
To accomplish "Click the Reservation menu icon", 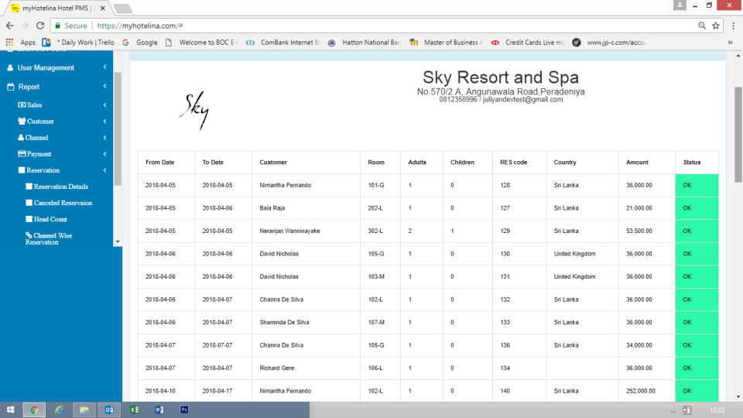I will [22, 170].
